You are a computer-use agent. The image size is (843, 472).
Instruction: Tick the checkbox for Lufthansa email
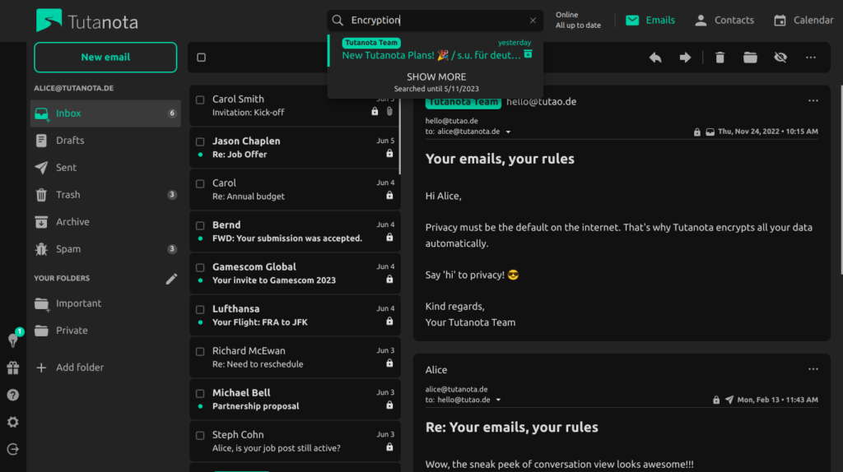tap(200, 309)
